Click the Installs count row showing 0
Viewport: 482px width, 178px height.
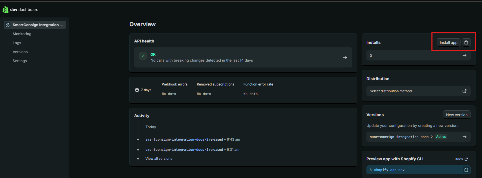[x=418, y=55]
